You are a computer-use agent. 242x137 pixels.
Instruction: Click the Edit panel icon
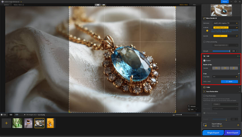204,56
